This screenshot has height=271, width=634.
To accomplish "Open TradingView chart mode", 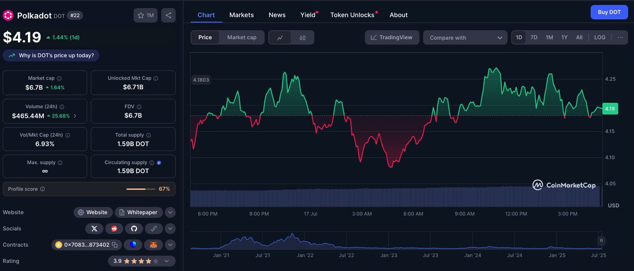I will tap(392, 37).
